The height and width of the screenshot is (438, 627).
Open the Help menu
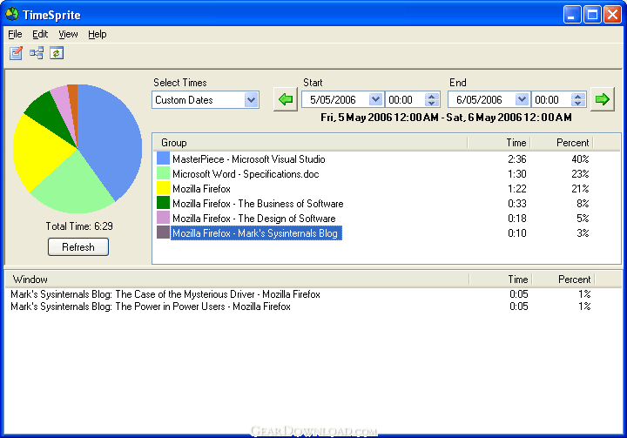click(98, 35)
